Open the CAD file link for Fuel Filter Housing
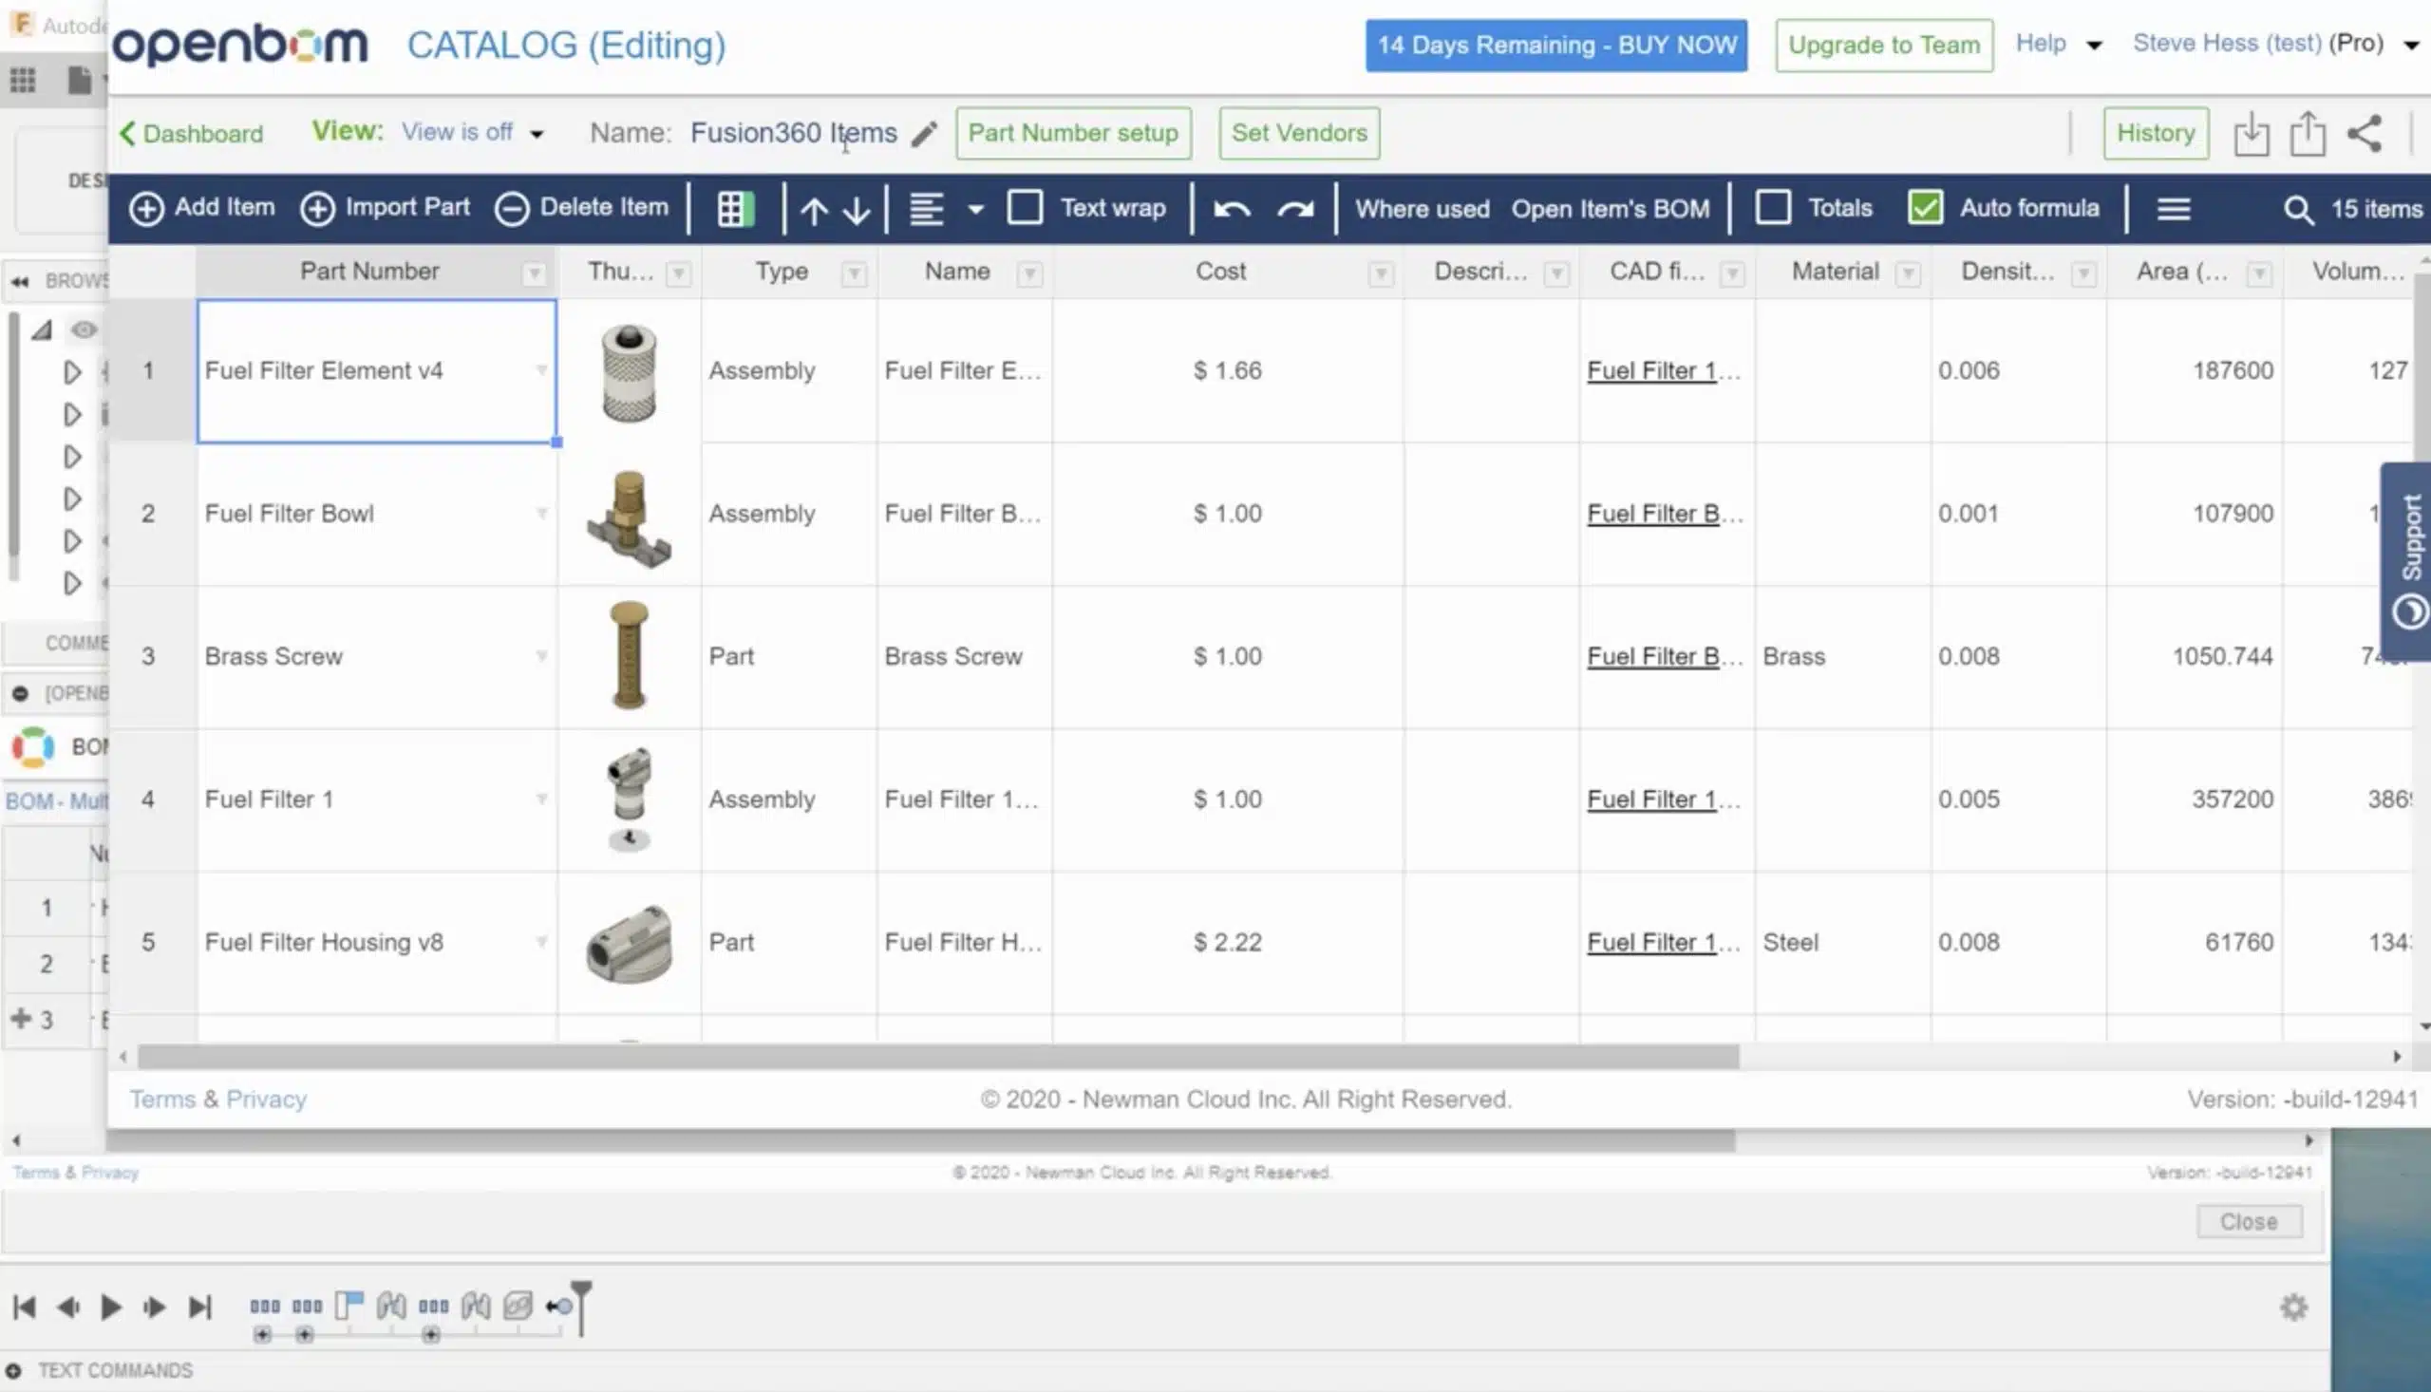This screenshot has height=1392, width=2431. pos(1665,943)
